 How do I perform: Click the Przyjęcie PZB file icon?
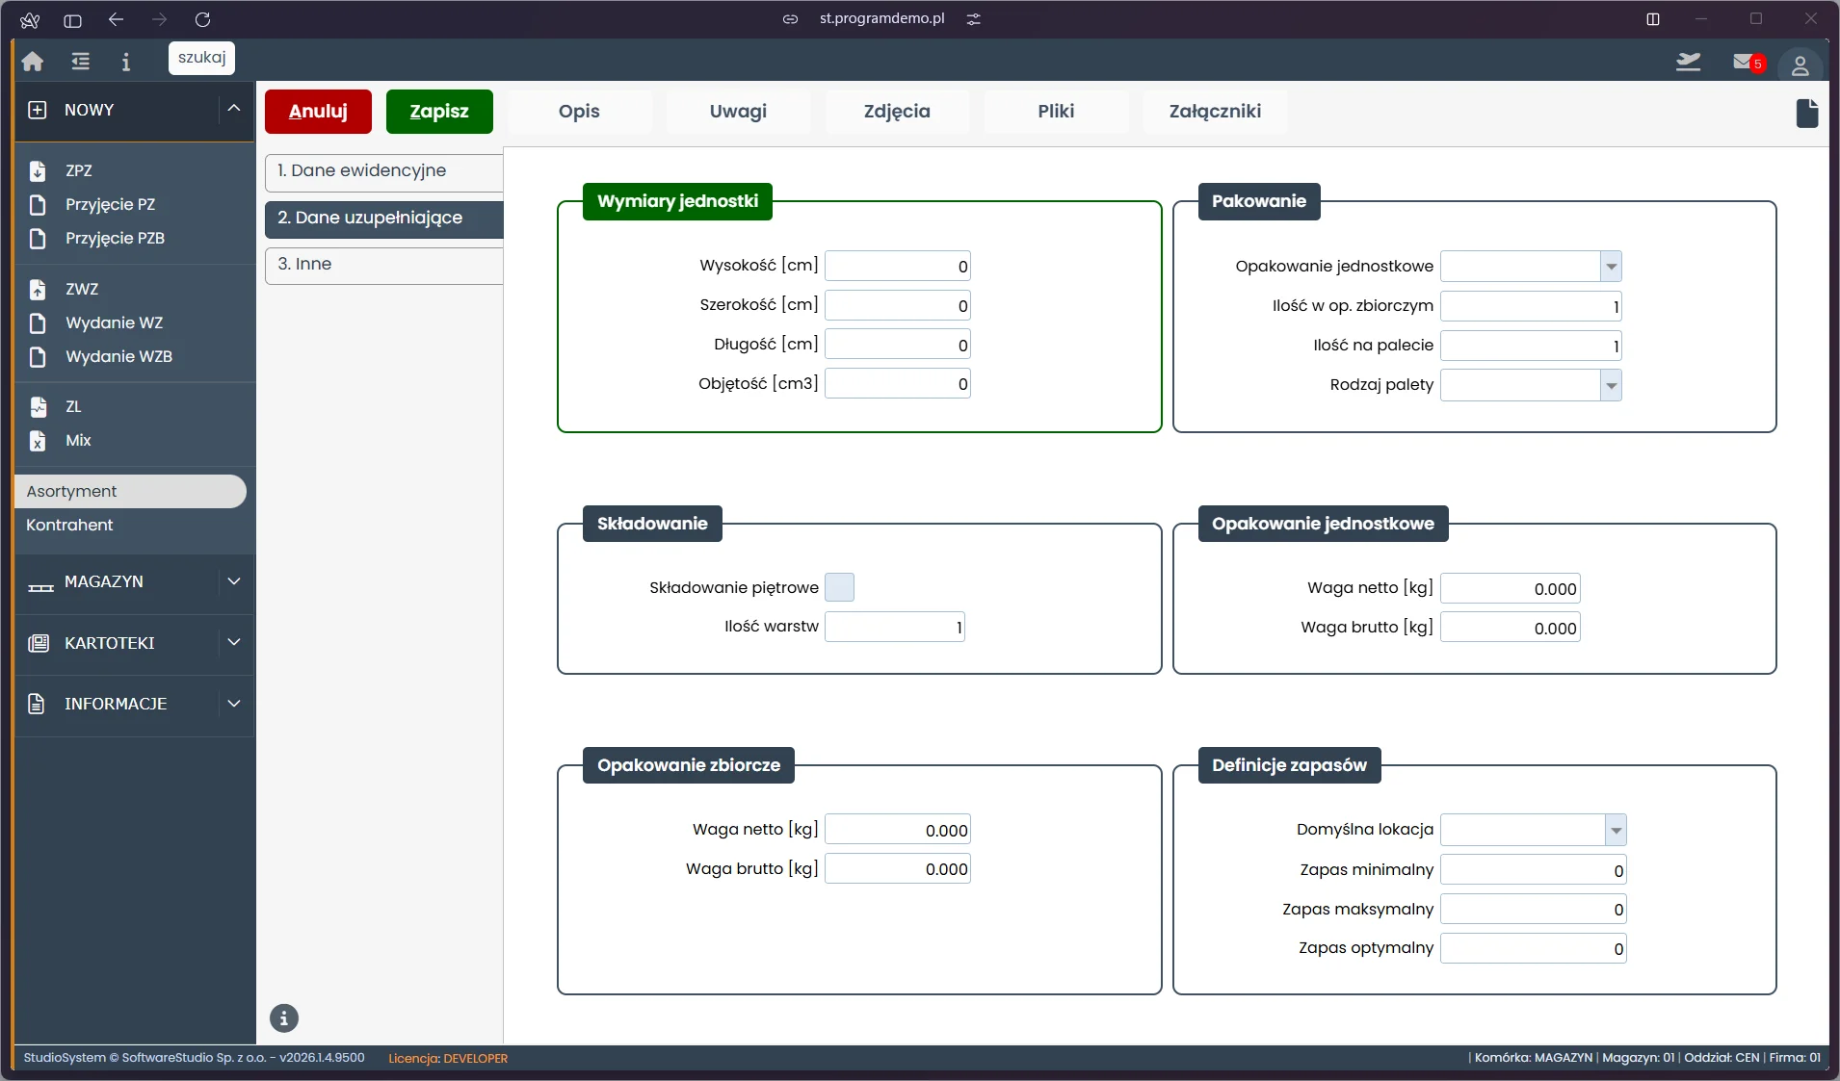38,238
